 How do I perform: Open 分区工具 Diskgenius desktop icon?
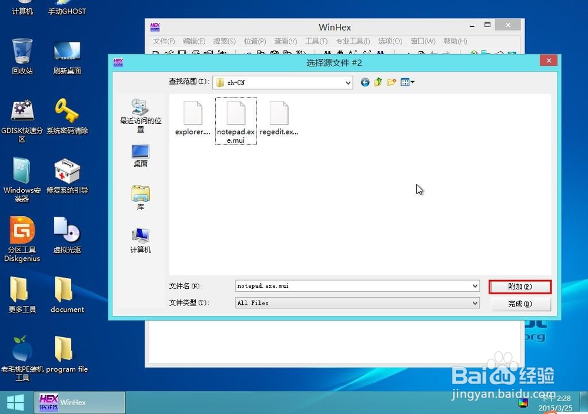22,239
